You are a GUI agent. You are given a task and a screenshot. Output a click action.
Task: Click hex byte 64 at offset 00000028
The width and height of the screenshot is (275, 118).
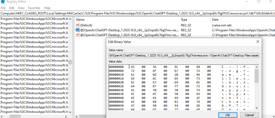coord(133,86)
